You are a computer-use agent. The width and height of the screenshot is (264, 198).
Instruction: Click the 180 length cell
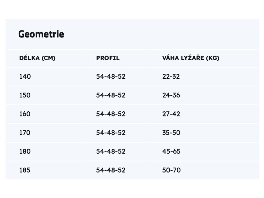click(25, 151)
